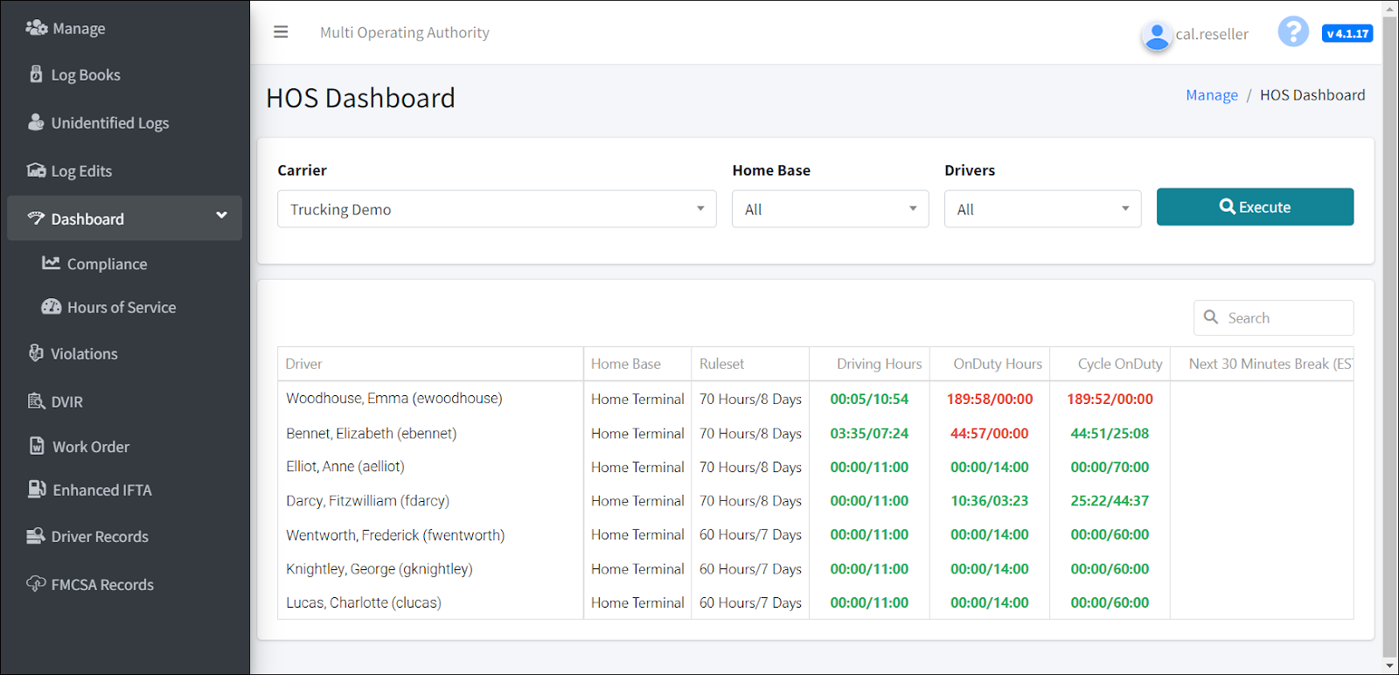
Task: Click the Log Edits truck icon
Action: (36, 170)
